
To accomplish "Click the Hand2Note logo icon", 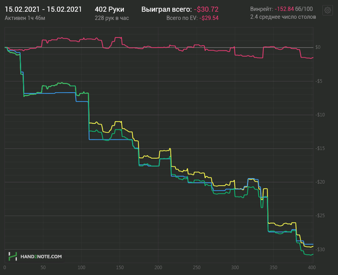I will (13, 256).
